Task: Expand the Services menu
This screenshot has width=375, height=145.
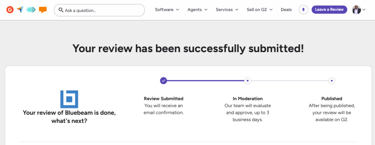Action: click(227, 10)
